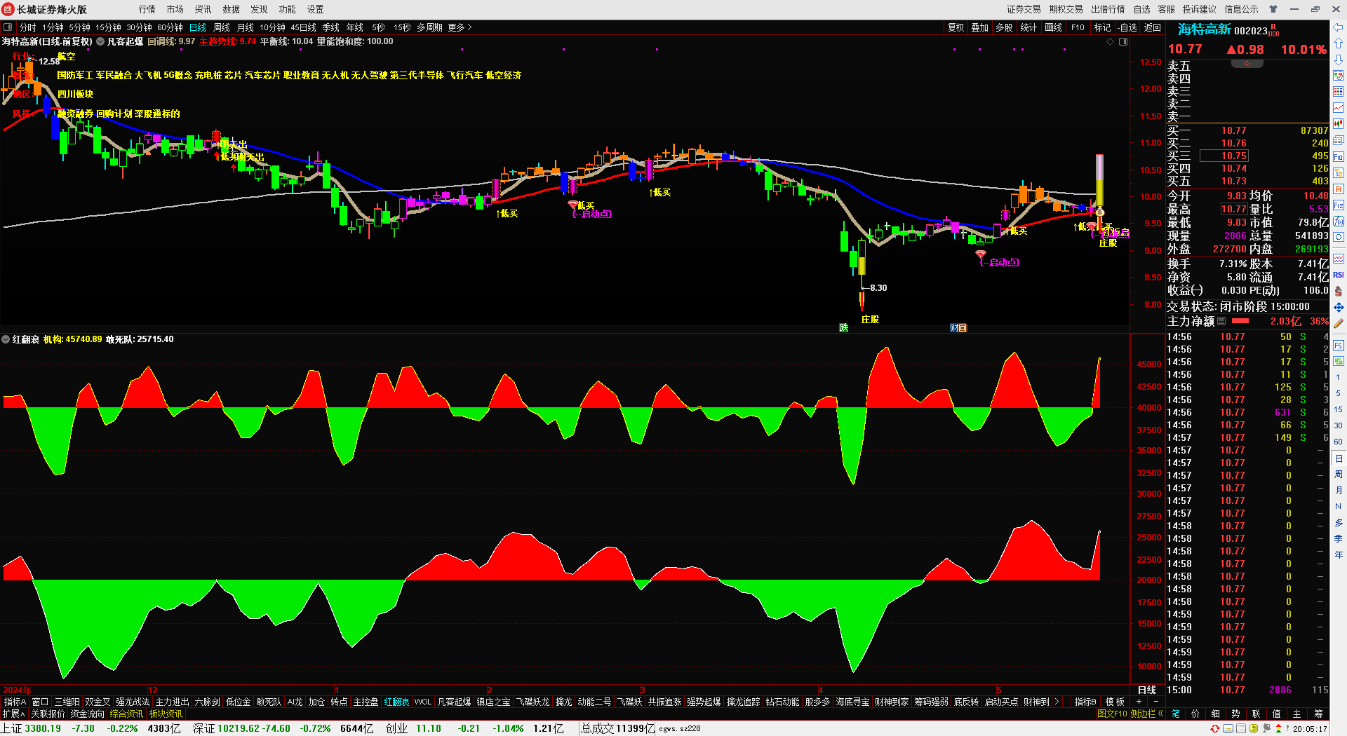
Task: Click the blue left arrow sidebar icon
Action: pyautogui.click(x=1339, y=27)
